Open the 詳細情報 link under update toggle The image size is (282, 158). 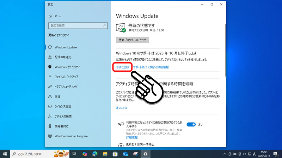[x=132, y=137]
